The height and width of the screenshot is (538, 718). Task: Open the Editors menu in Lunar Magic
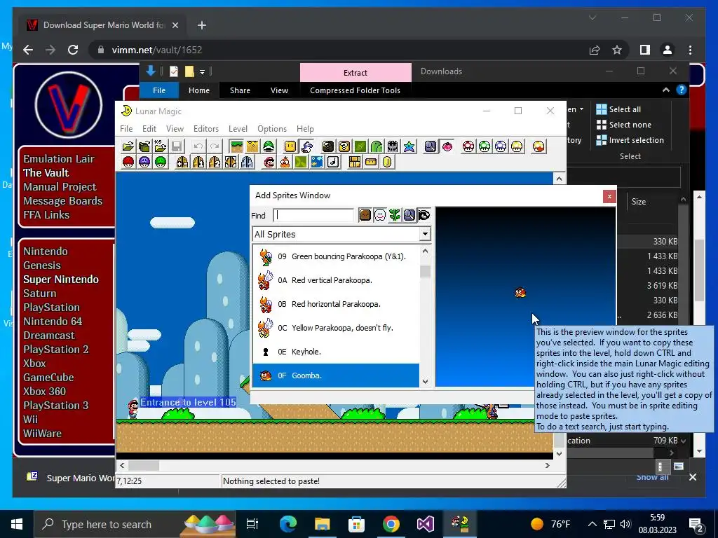coord(206,129)
